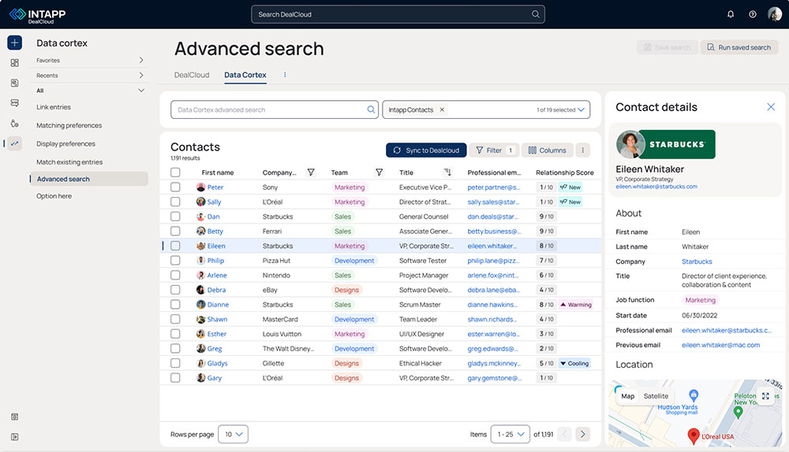Open Option here in sidebar
The image size is (789, 452).
(x=54, y=196)
